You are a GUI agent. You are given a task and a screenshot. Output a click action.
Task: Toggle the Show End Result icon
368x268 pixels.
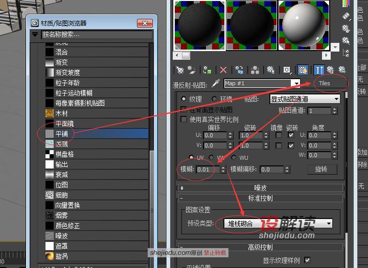coord(319,70)
